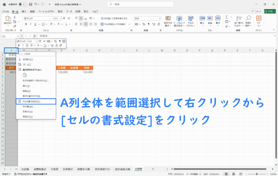Toggle bold in the ribbon font group

[x=26, y=24]
